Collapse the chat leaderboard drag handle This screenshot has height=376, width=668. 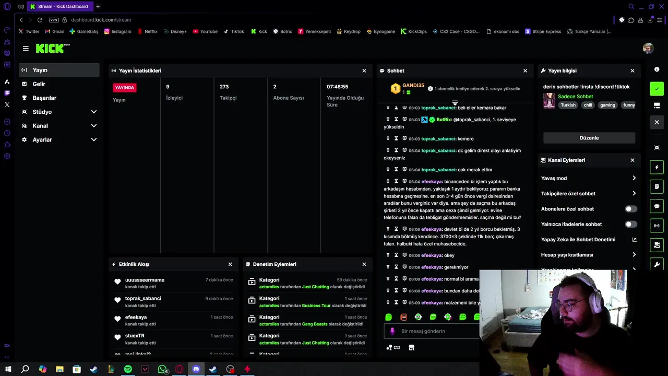(x=455, y=103)
